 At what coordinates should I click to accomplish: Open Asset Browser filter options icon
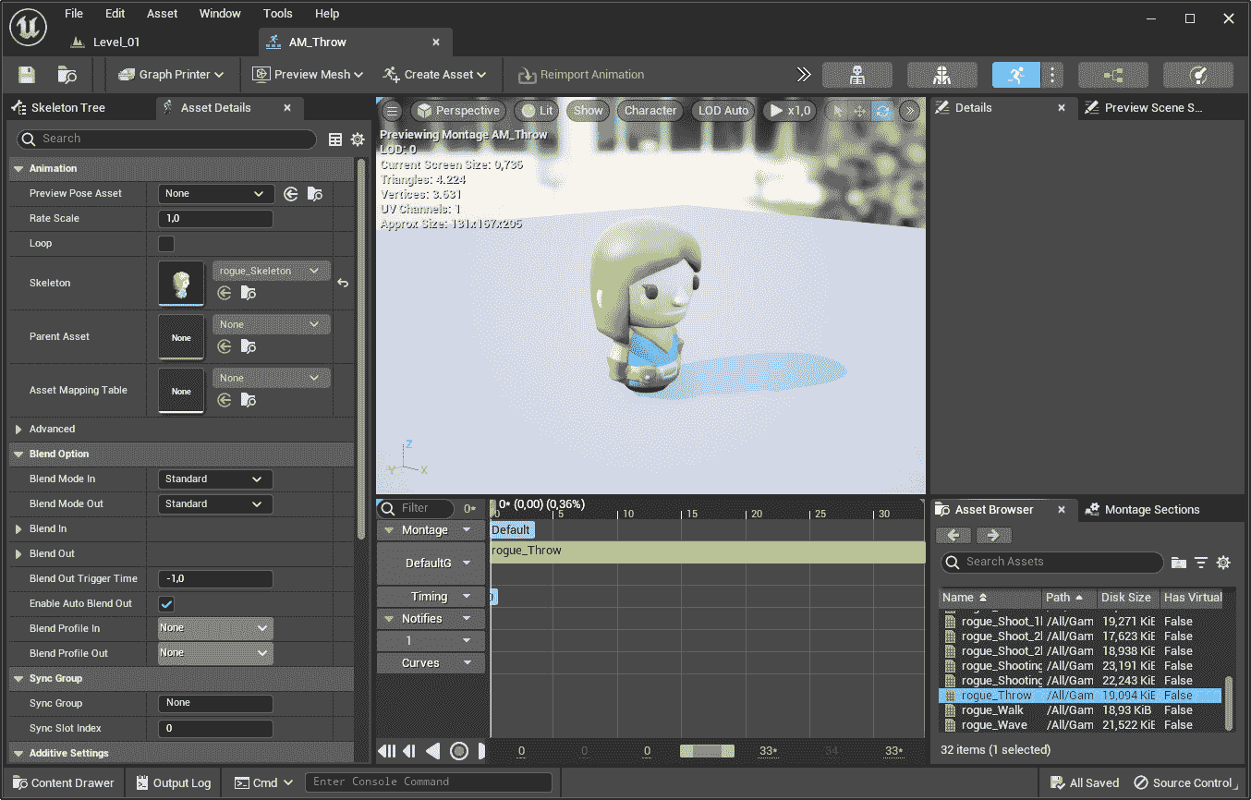pos(1201,563)
